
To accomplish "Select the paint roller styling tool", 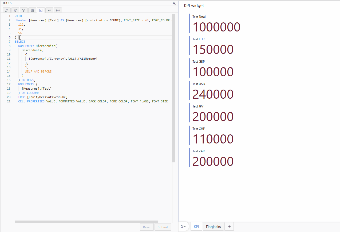I will point(23,10).
